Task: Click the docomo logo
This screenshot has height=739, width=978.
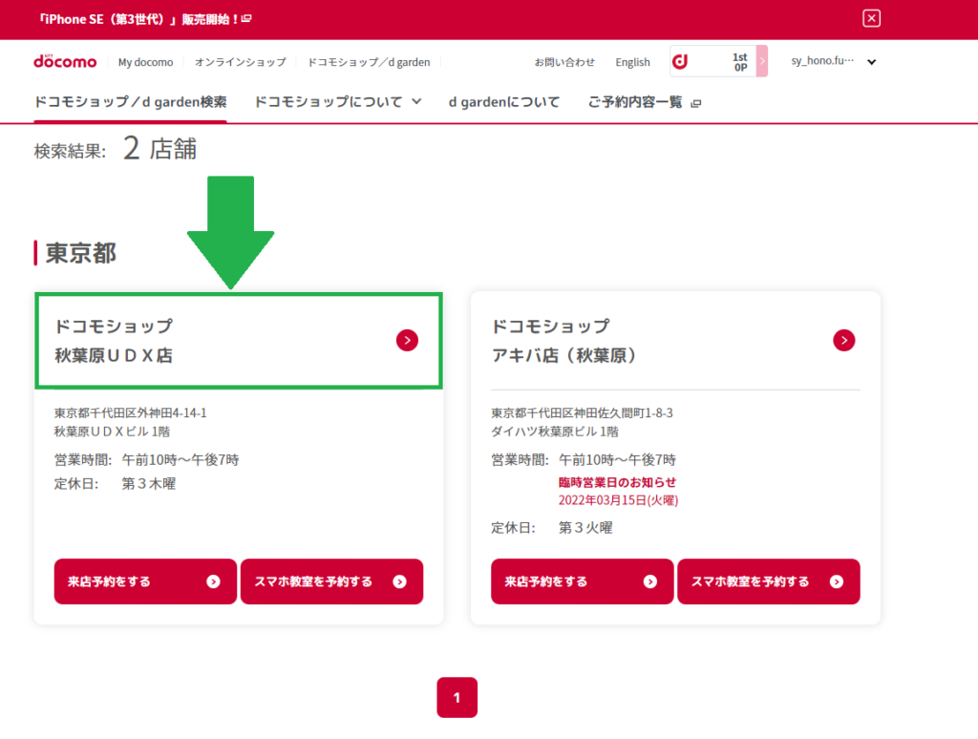Action: tap(66, 61)
